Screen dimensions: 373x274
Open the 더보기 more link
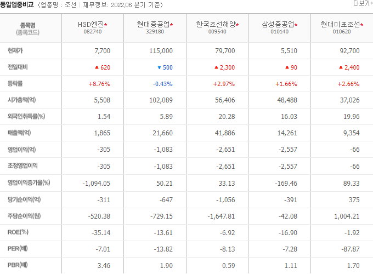363,3
